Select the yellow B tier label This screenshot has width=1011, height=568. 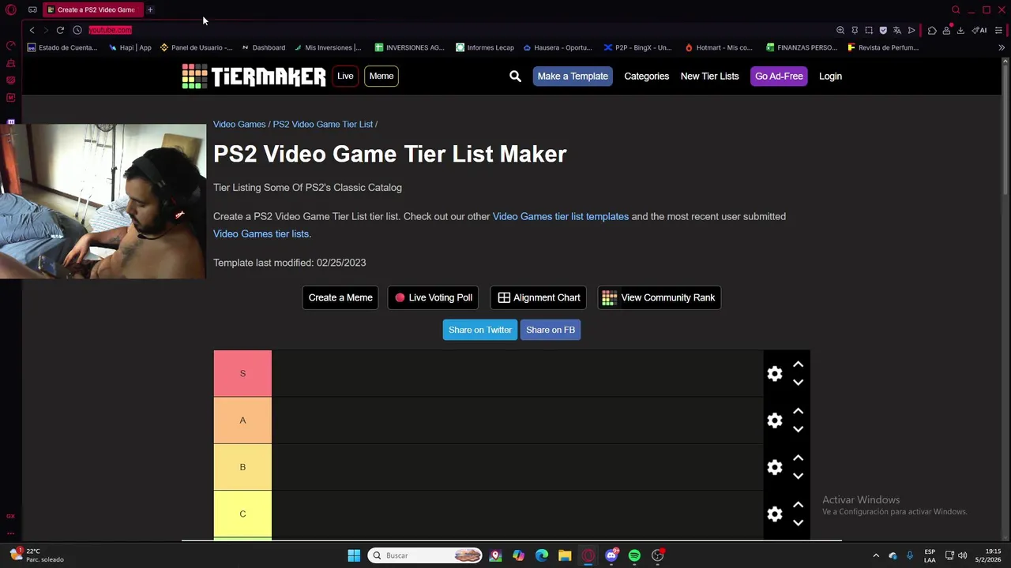coord(242,467)
